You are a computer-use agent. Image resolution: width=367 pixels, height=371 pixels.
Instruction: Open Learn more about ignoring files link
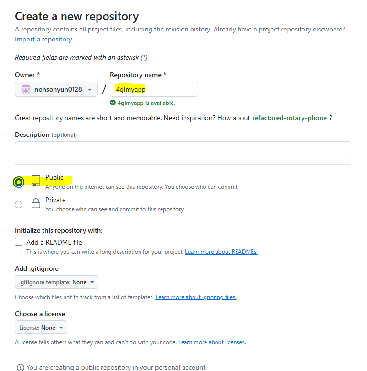coord(196,297)
